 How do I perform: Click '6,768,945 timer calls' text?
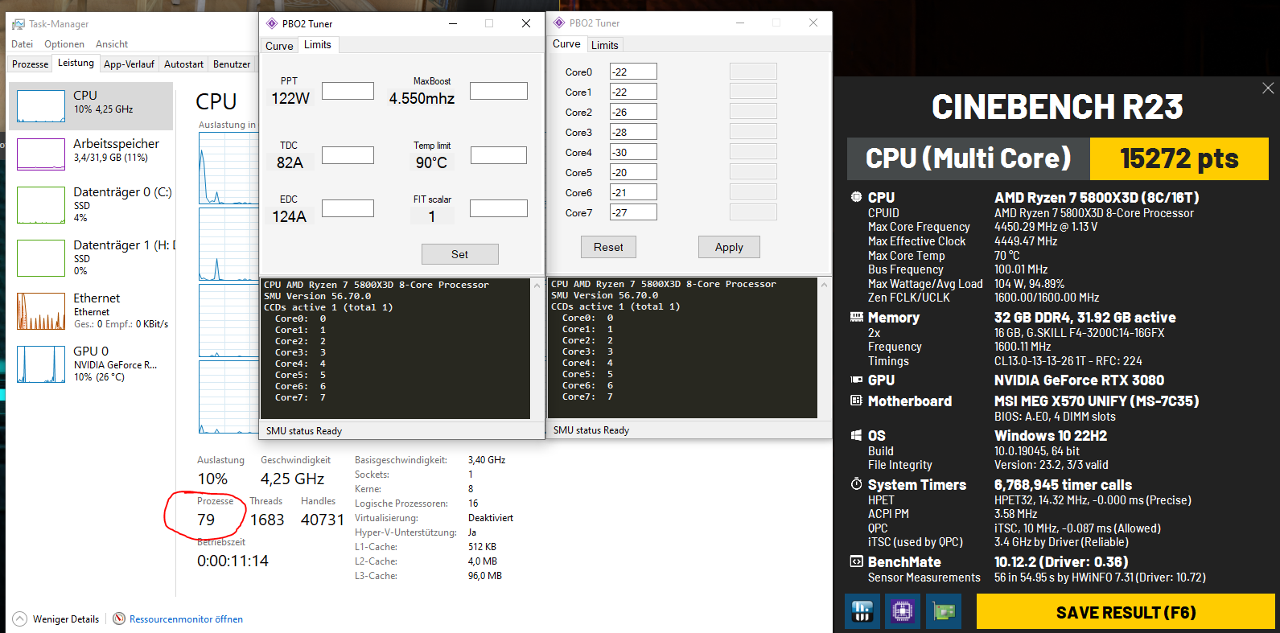click(x=1063, y=484)
